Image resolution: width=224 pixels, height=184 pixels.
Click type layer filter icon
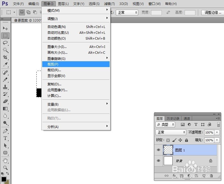pos(196,124)
